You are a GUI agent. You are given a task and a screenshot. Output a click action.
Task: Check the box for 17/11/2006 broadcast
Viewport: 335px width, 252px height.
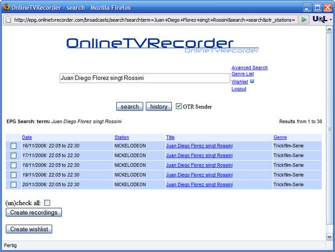(13, 156)
